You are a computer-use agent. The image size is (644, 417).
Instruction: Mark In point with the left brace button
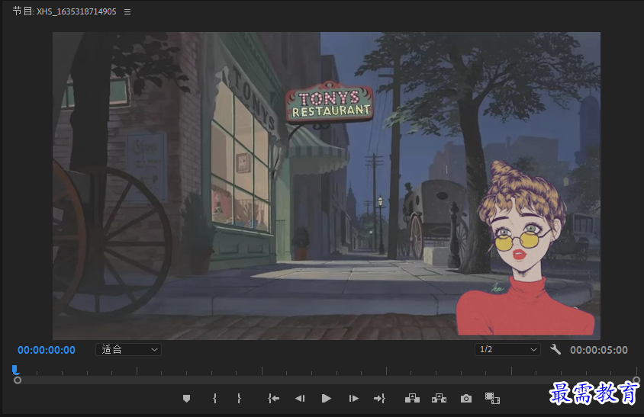pyautogui.click(x=214, y=399)
